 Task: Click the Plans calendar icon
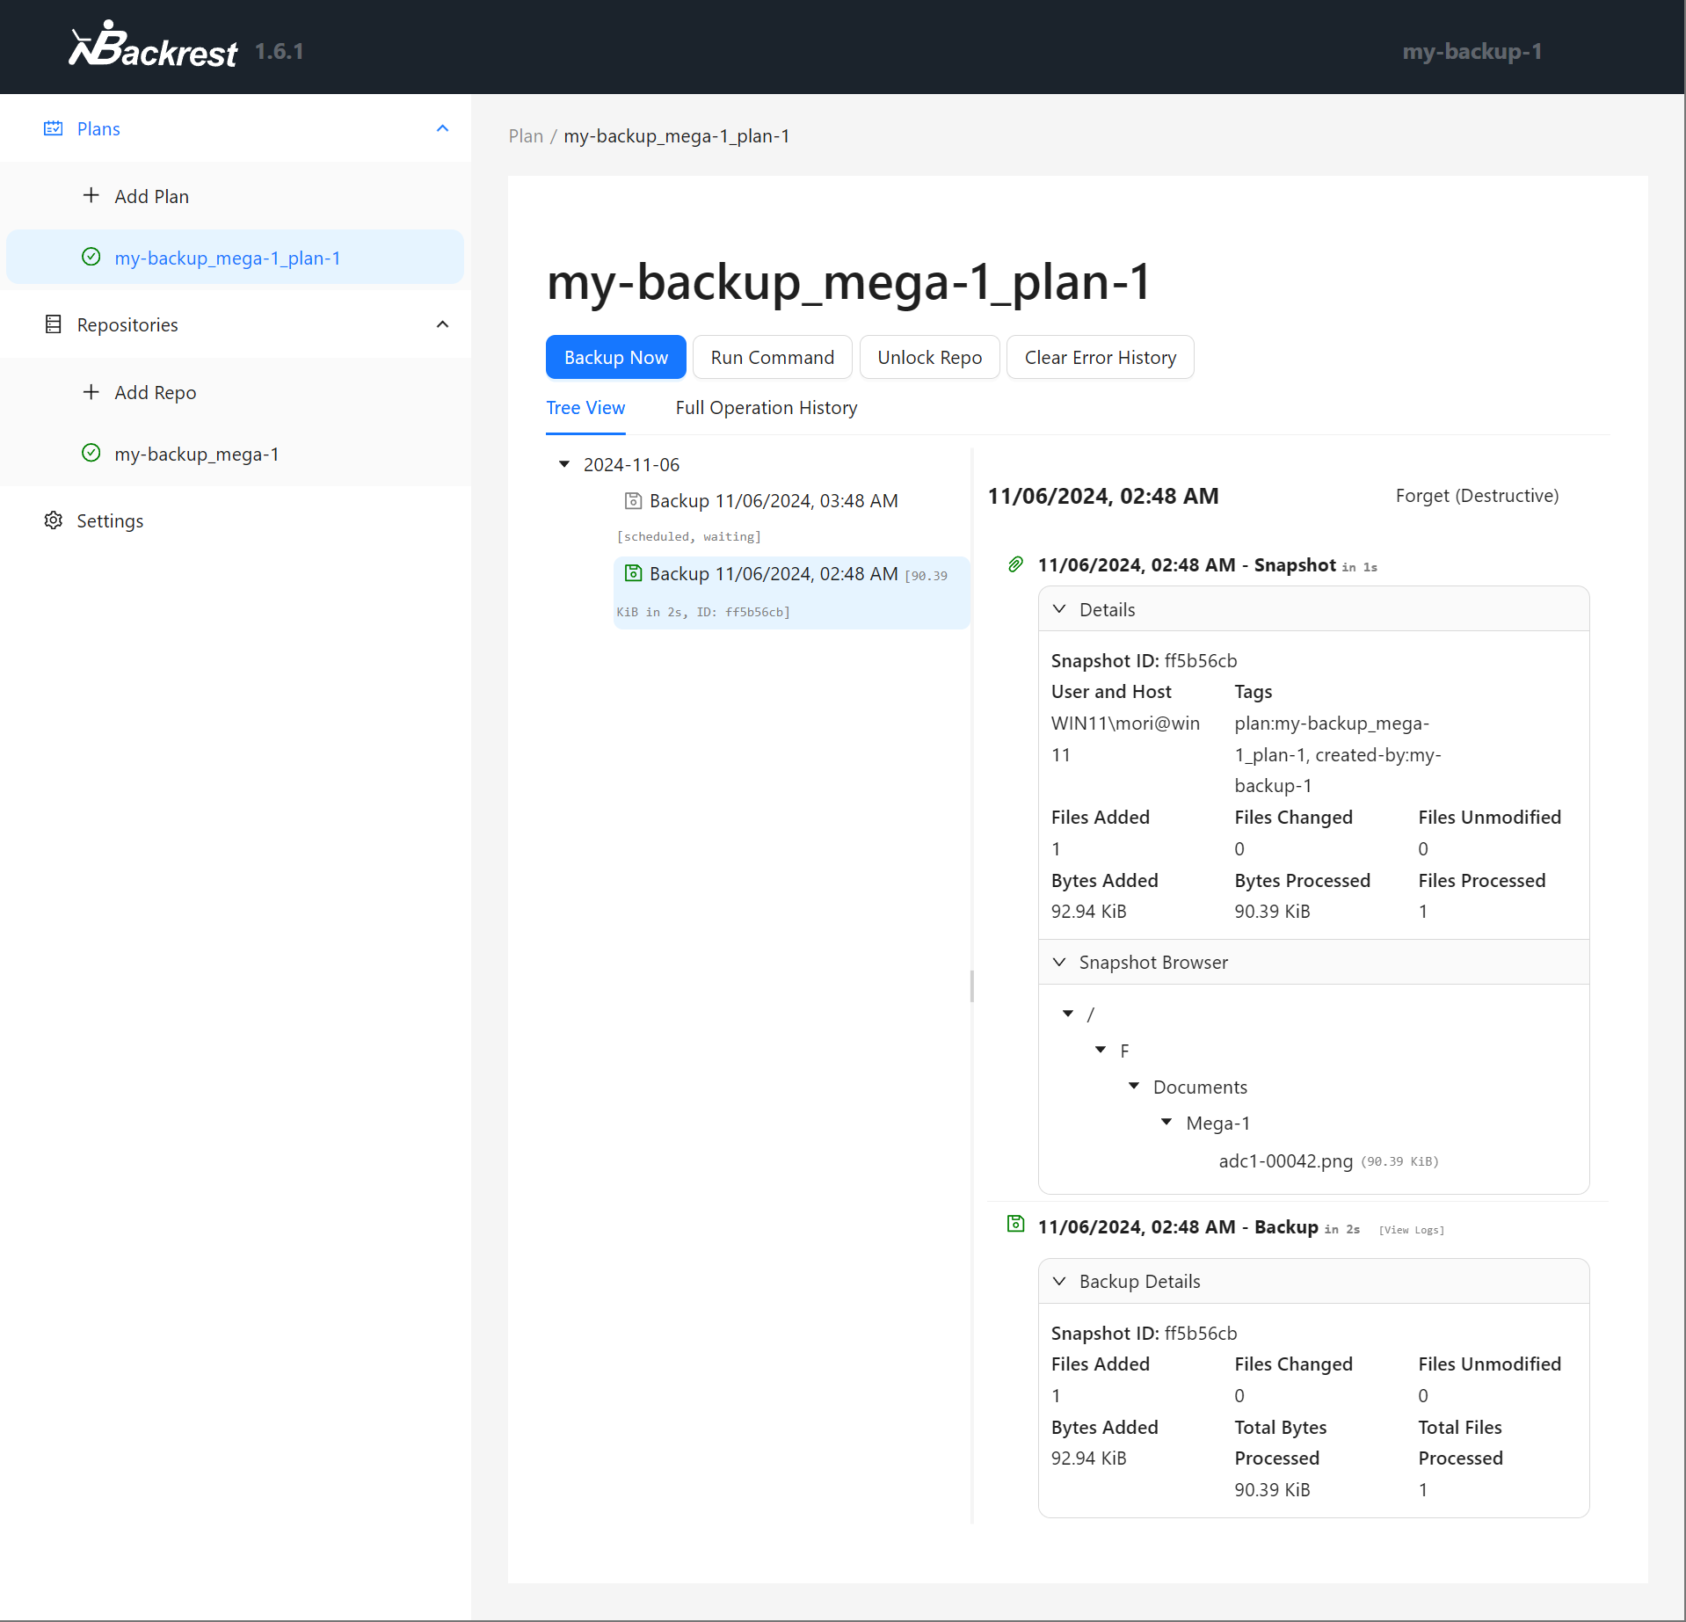point(54,128)
